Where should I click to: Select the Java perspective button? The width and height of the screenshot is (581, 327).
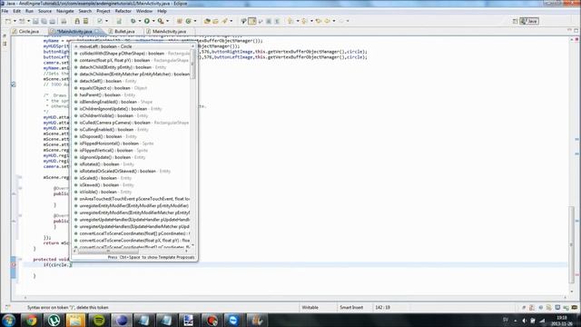529,21
